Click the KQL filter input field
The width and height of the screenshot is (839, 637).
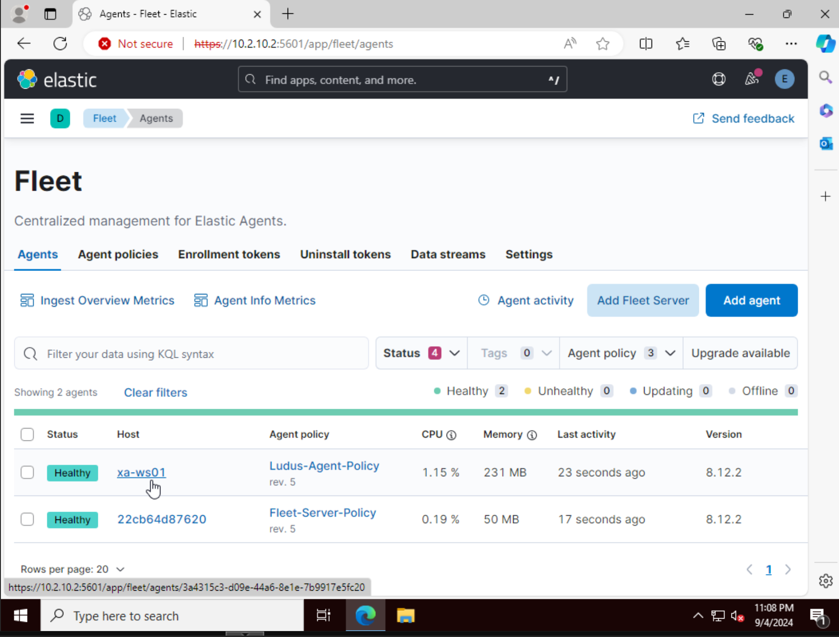(192, 354)
